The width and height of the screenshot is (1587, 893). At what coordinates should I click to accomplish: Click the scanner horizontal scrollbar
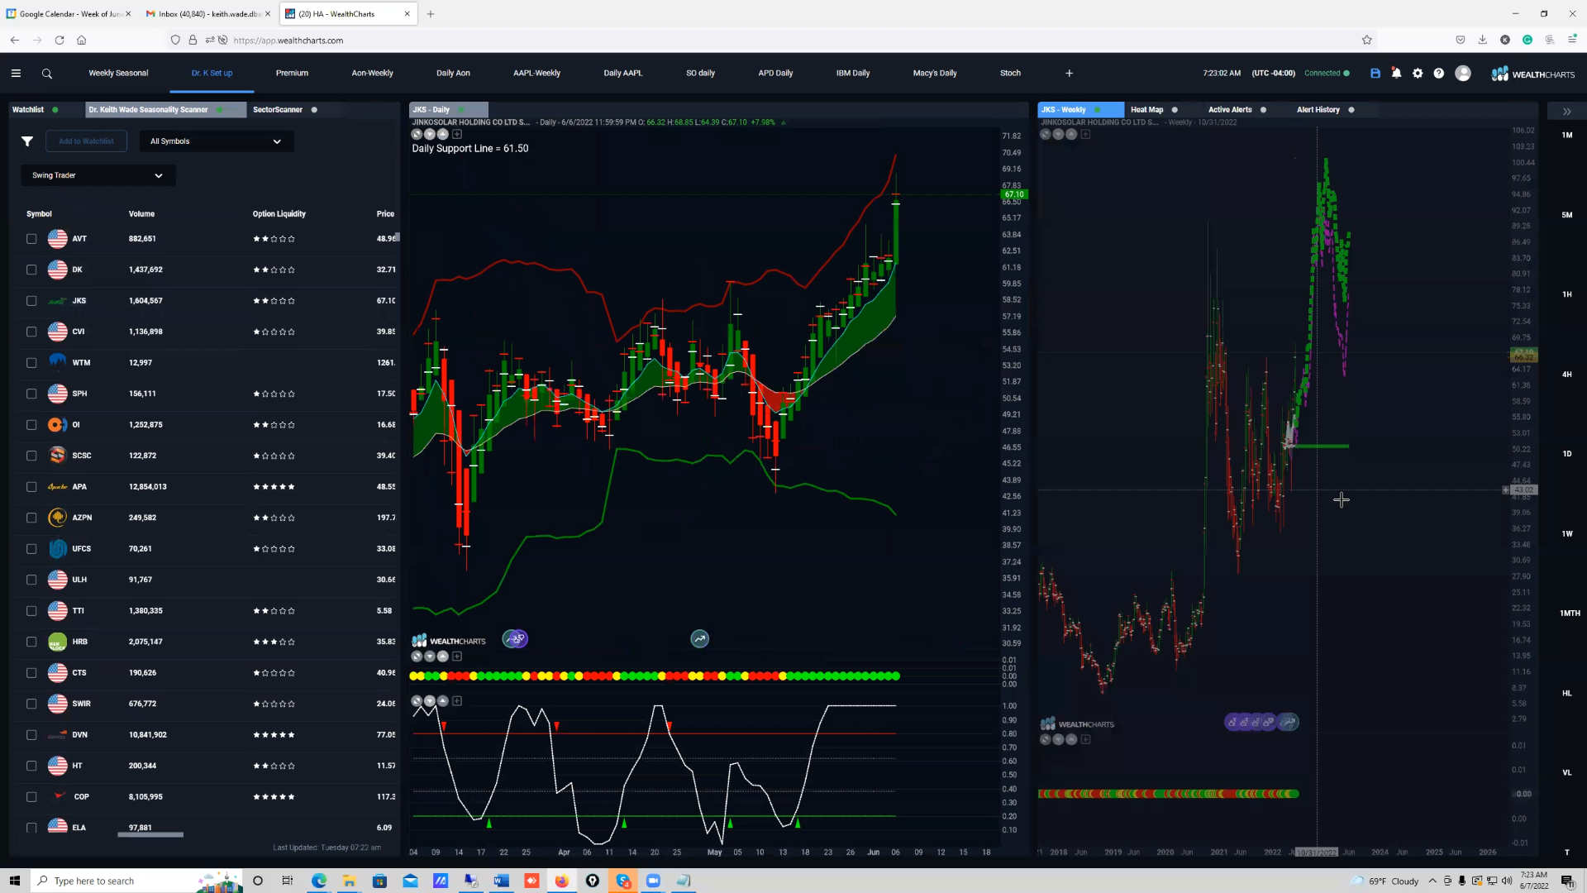click(150, 835)
